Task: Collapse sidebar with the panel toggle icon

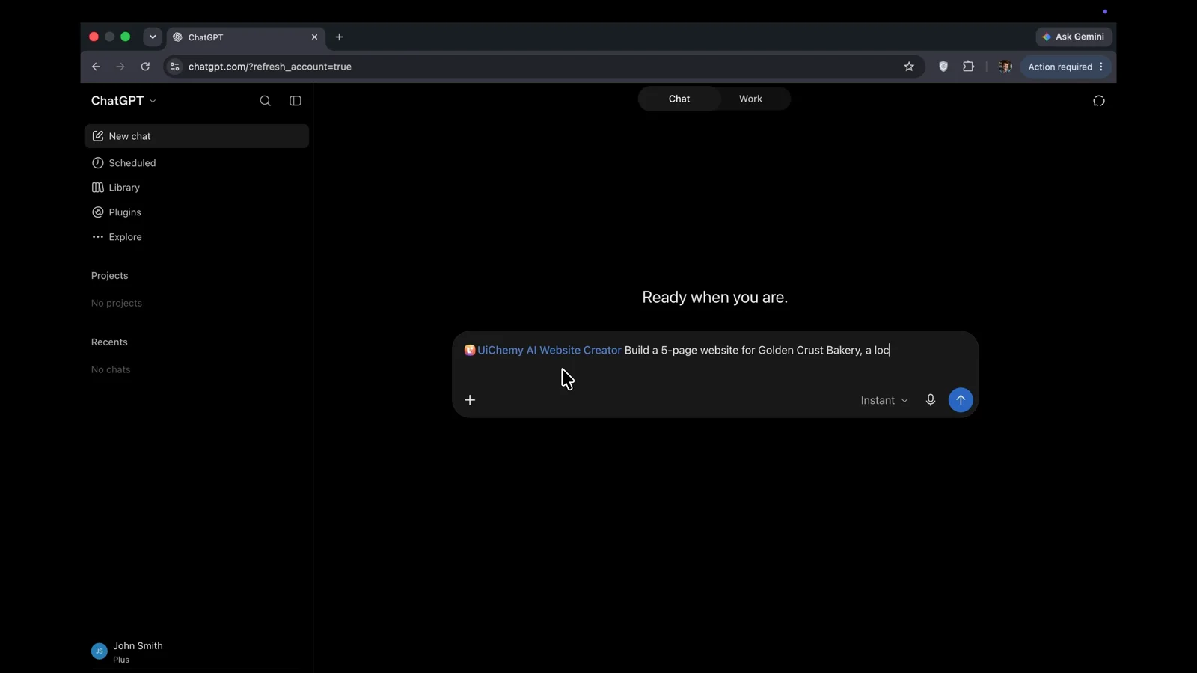Action: (296, 101)
